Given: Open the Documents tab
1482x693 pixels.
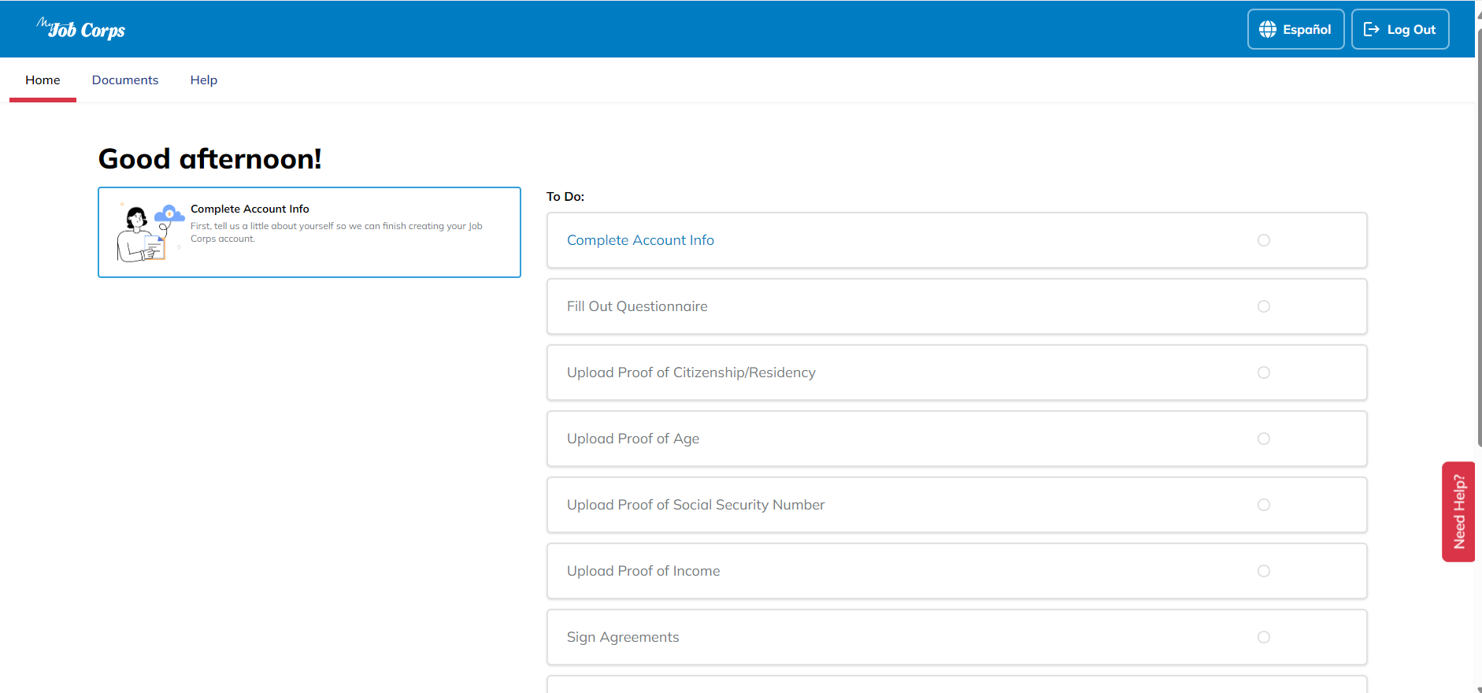Looking at the screenshot, I should (125, 80).
